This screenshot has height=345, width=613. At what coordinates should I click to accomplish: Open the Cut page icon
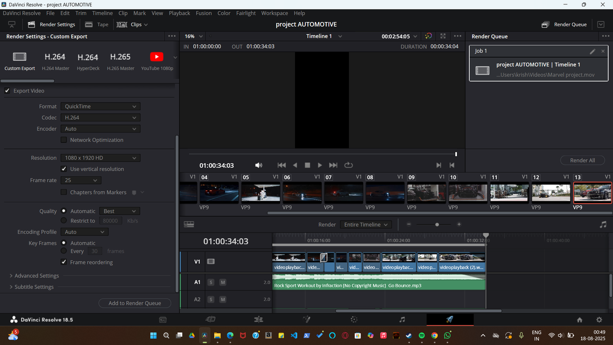click(x=209, y=319)
